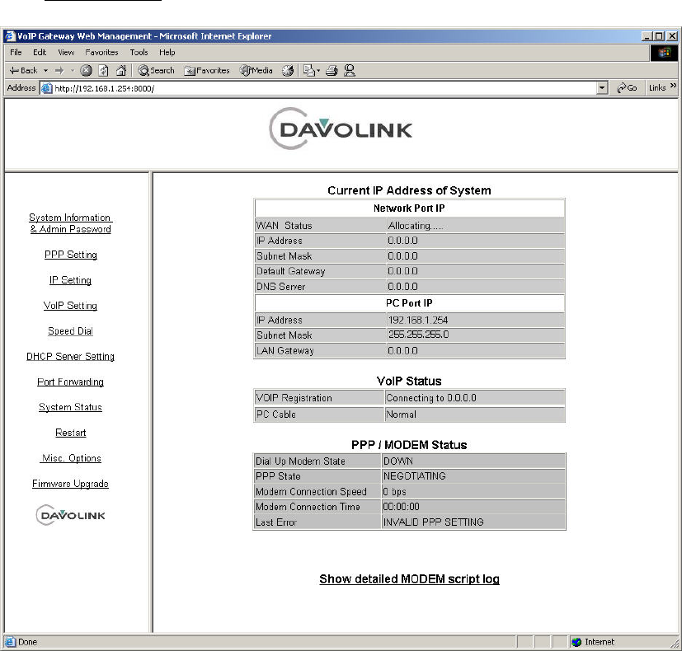Viewport: 682px width, 651px height.
Task: Open the File menu
Action: (16, 53)
